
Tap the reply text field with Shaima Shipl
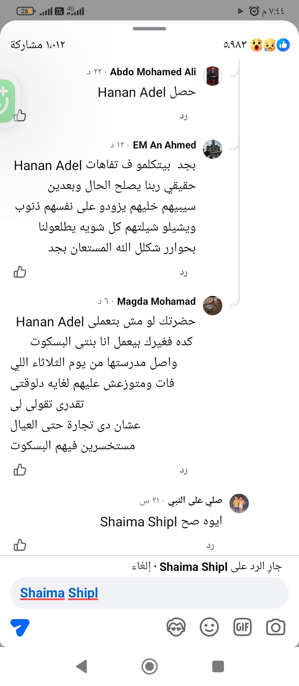coord(149,593)
